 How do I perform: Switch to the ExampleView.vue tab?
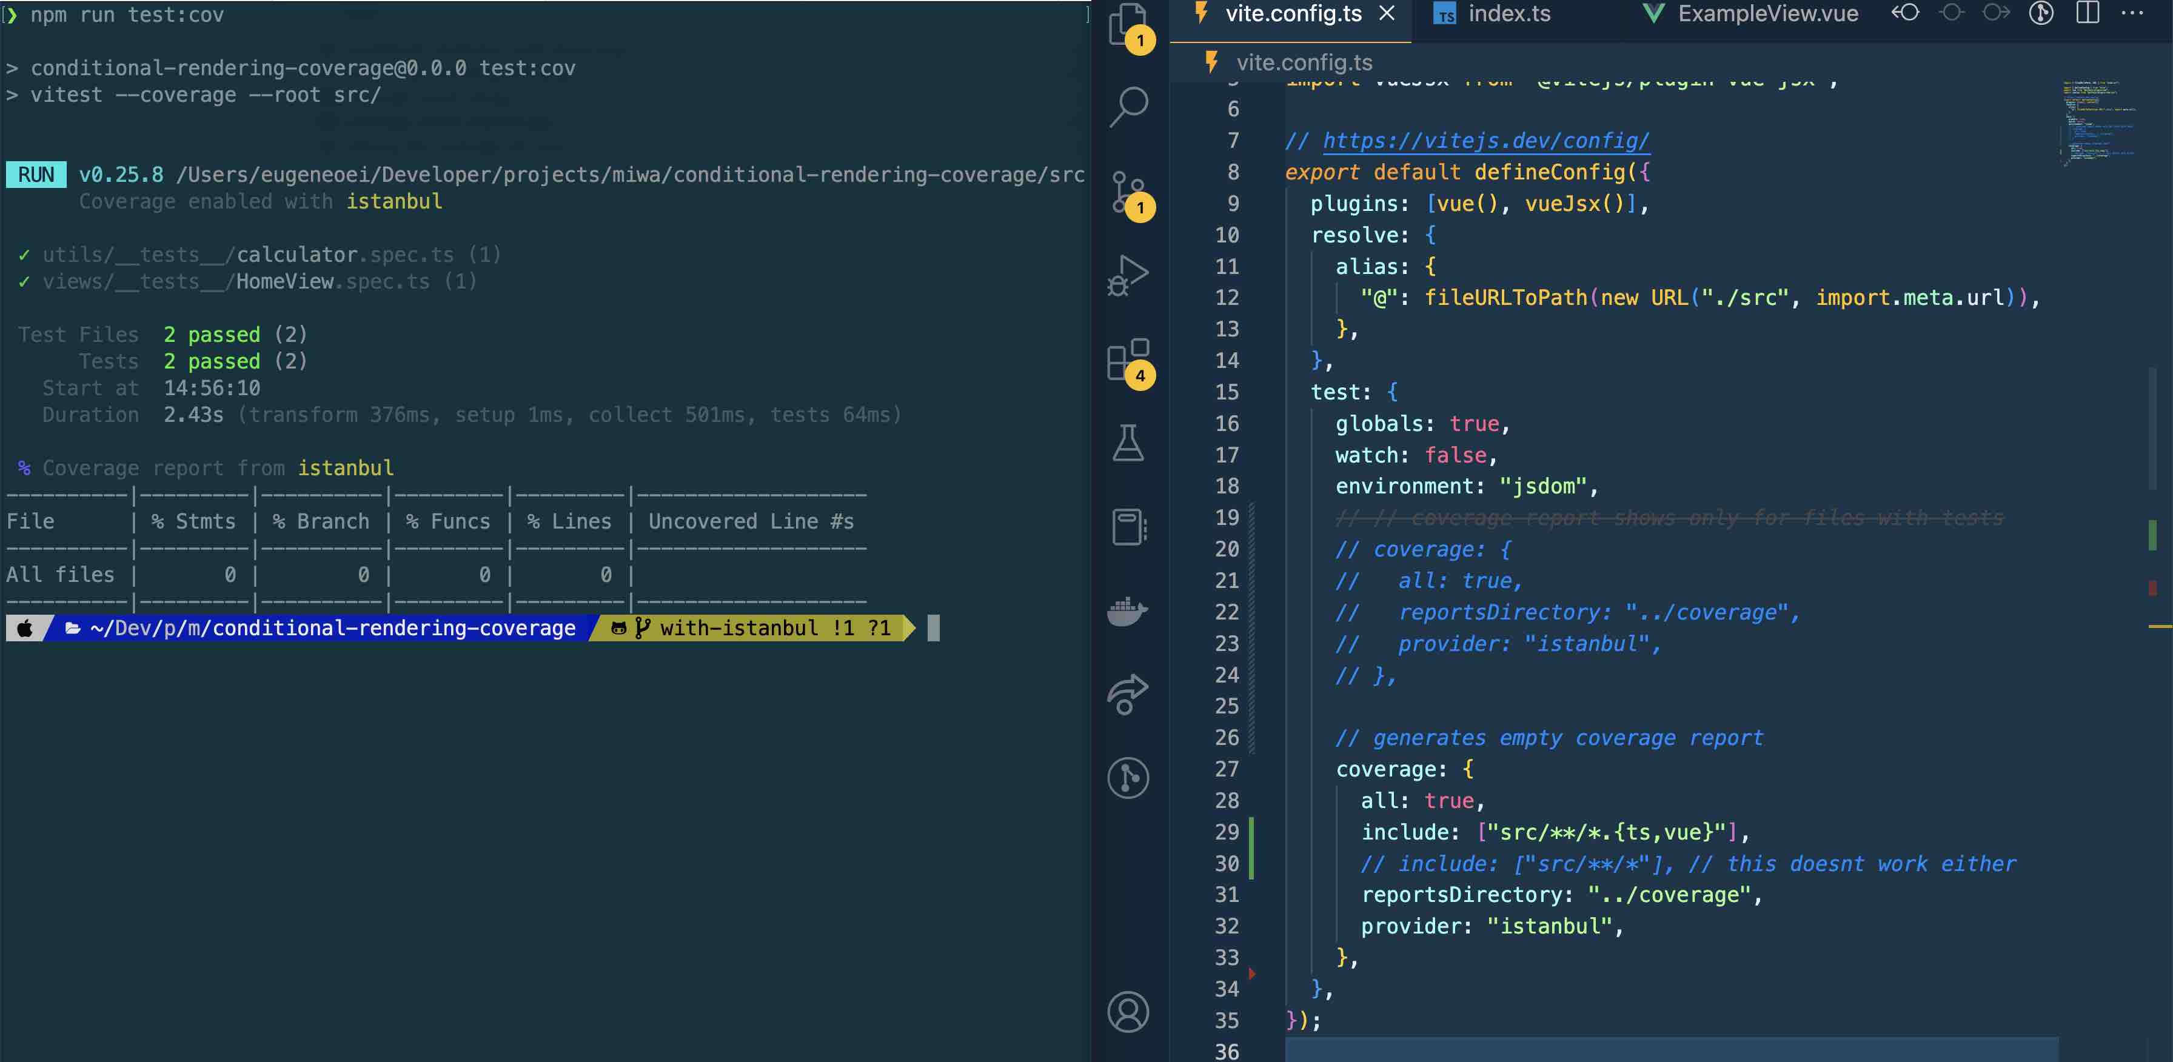coord(1767,15)
